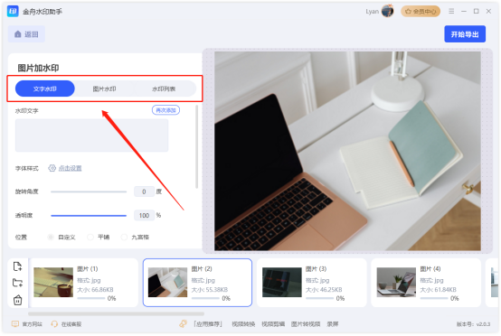Viewport: 501px width, 336px height.
Task: Click the 版本号 v2.0.3 version text
Action: [473, 324]
